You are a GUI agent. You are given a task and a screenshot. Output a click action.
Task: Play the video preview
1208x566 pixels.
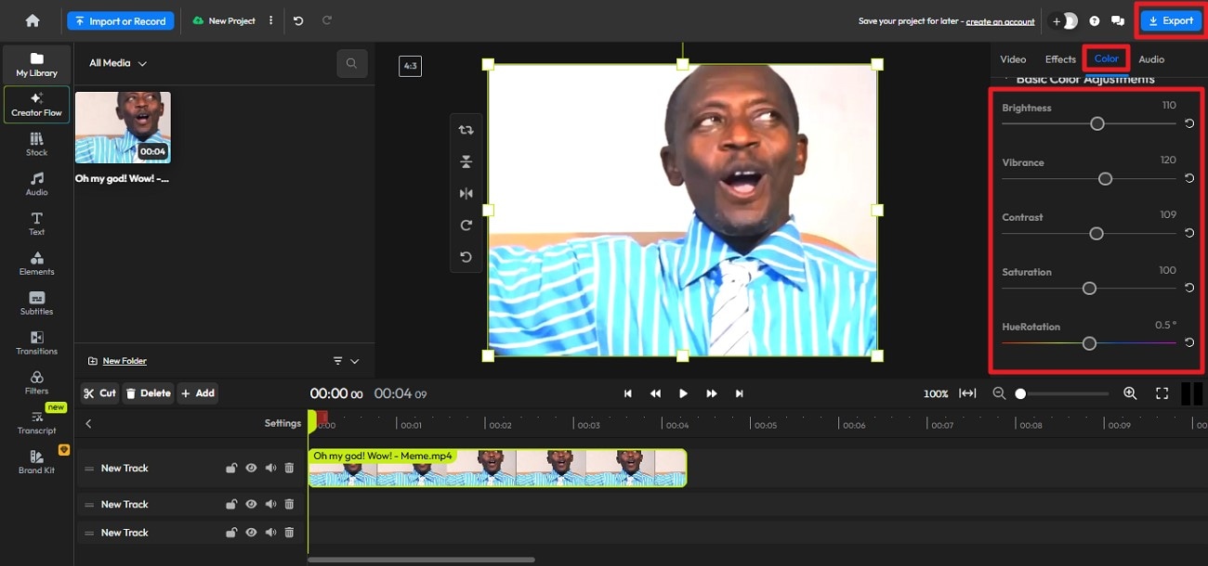click(683, 393)
